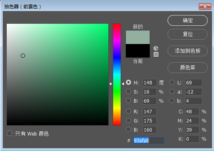The height and width of the screenshot is (151, 214).
Task: Enable the 只有 Web 颜色 checkbox
Action: [x=9, y=134]
